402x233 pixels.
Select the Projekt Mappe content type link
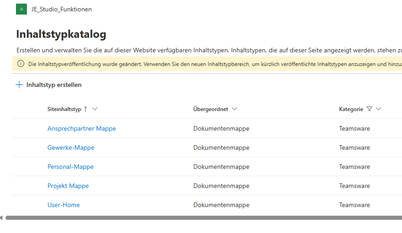click(x=68, y=186)
